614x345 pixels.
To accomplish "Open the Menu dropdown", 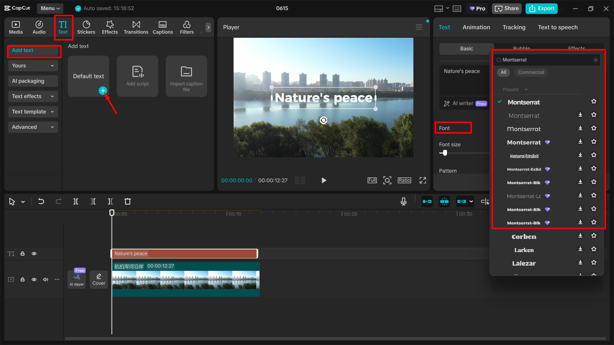I will pyautogui.click(x=50, y=8).
